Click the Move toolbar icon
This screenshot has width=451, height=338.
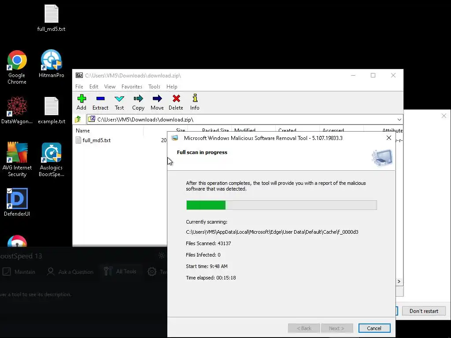157,102
